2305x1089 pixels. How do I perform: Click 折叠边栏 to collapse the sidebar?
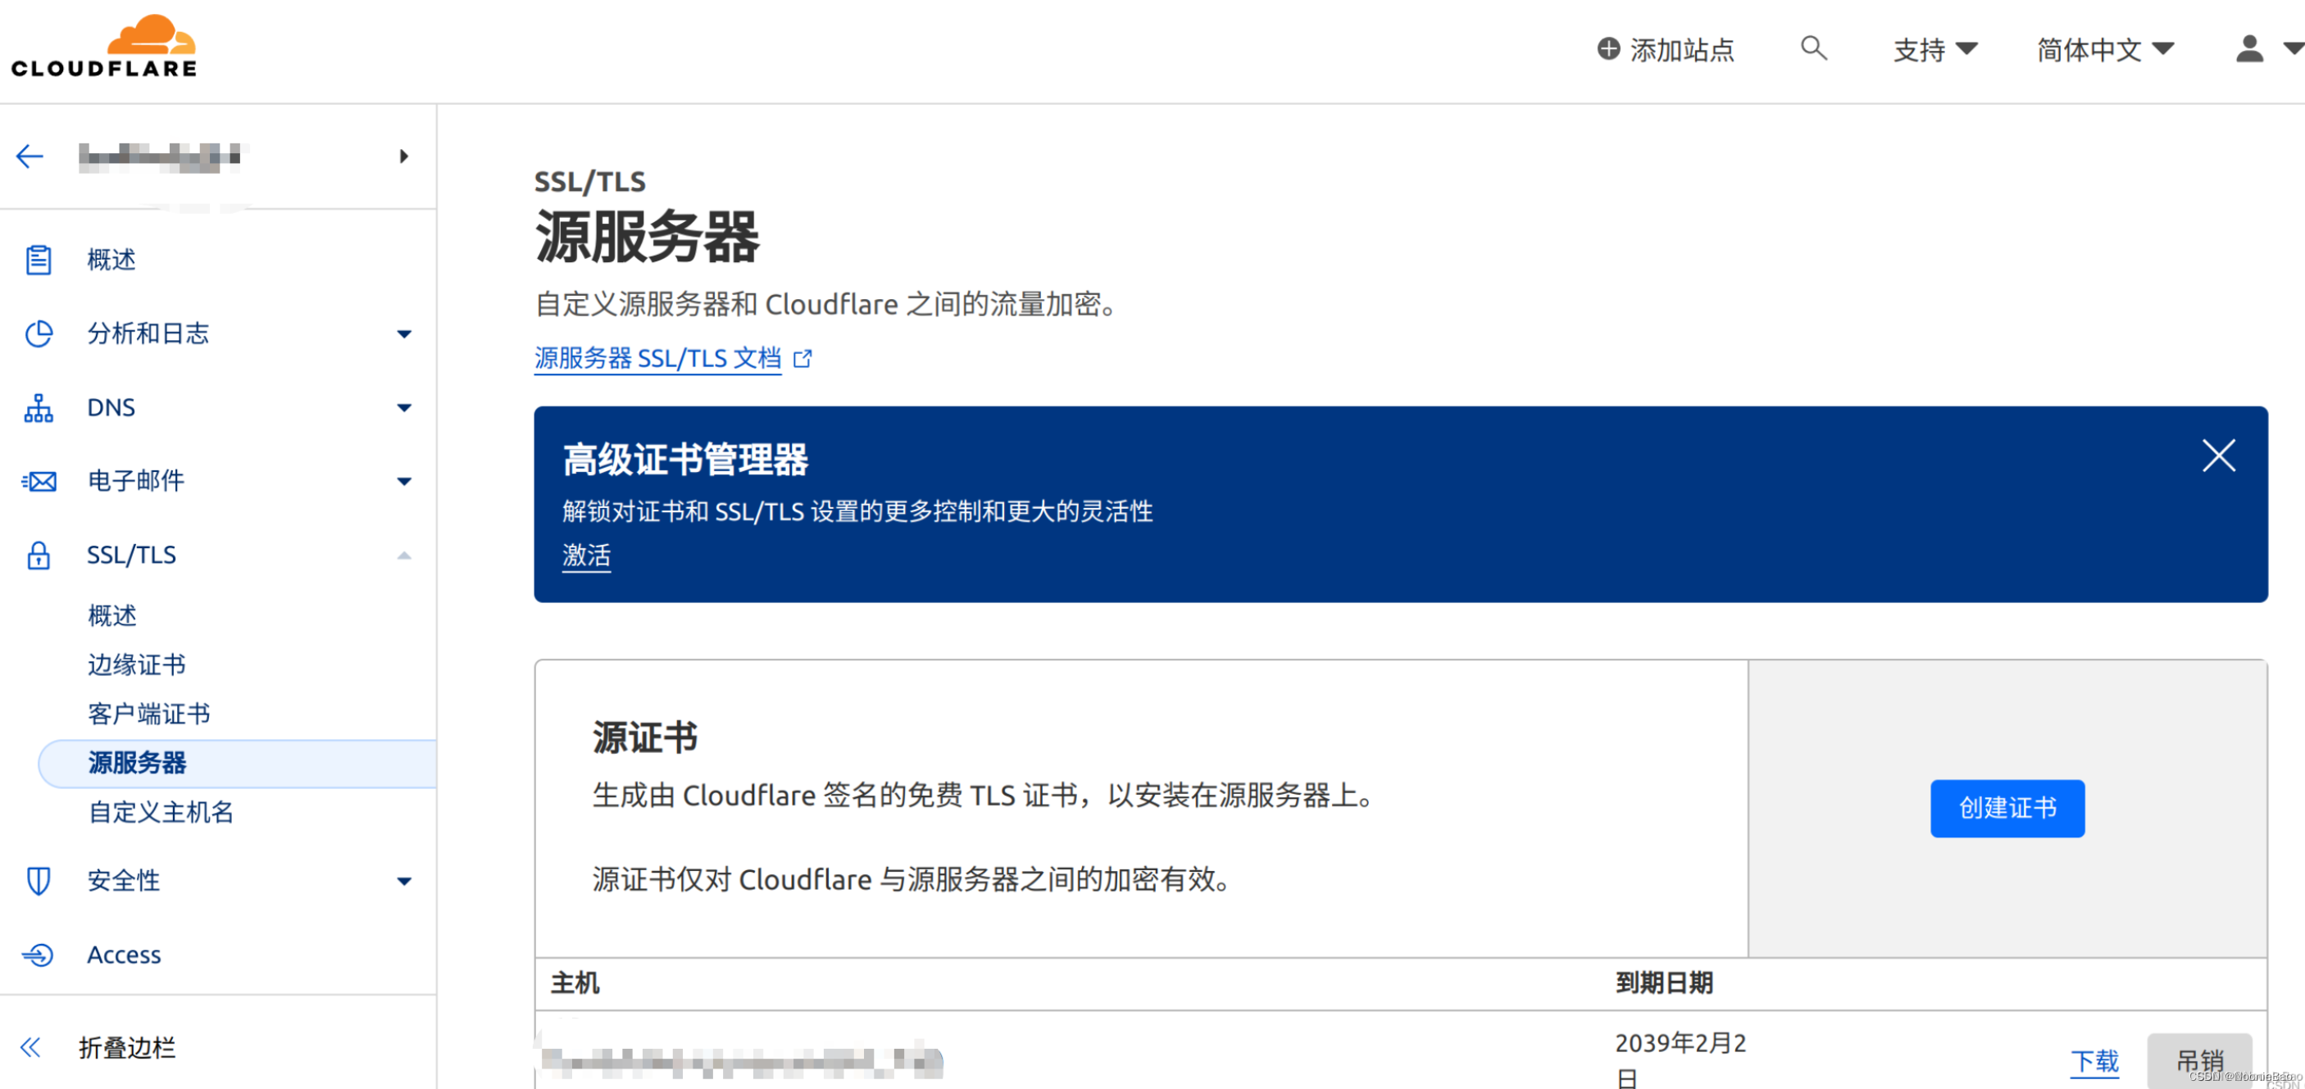pyautogui.click(x=126, y=1048)
